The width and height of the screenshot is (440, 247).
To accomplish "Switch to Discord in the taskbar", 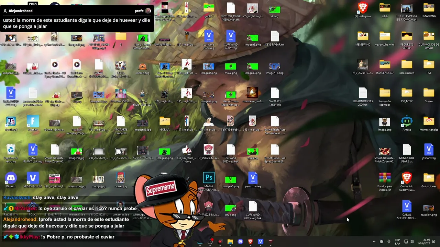I will (240, 242).
